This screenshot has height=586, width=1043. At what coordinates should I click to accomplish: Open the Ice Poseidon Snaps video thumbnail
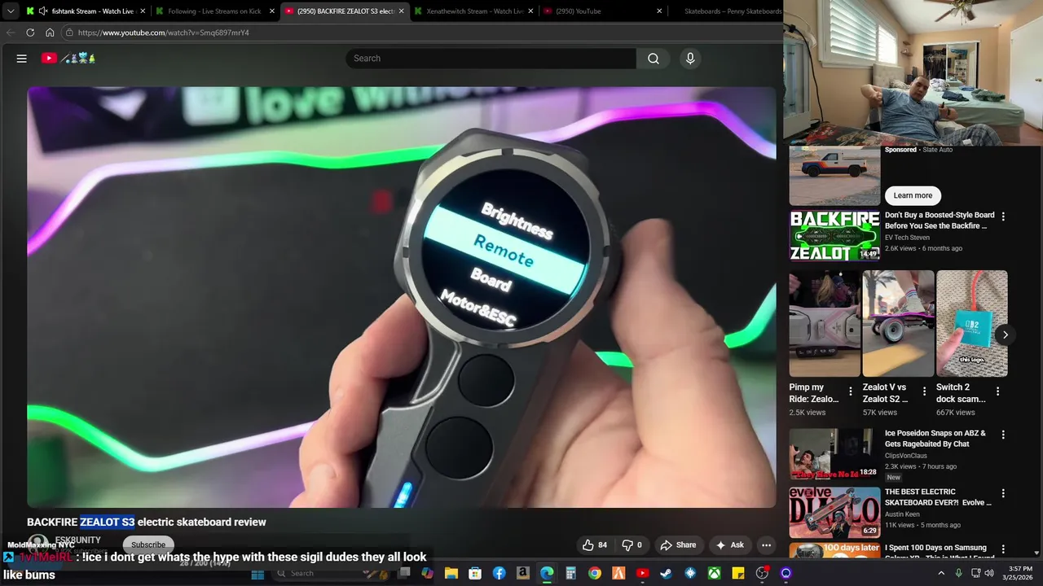pyautogui.click(x=834, y=454)
